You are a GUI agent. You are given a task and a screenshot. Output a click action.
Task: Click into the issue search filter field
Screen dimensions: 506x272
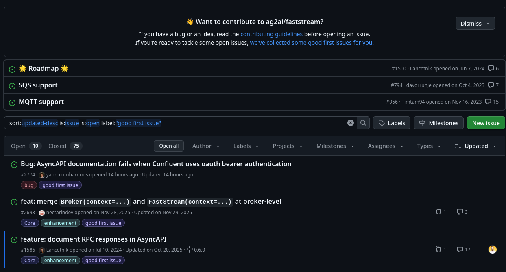coord(244,123)
